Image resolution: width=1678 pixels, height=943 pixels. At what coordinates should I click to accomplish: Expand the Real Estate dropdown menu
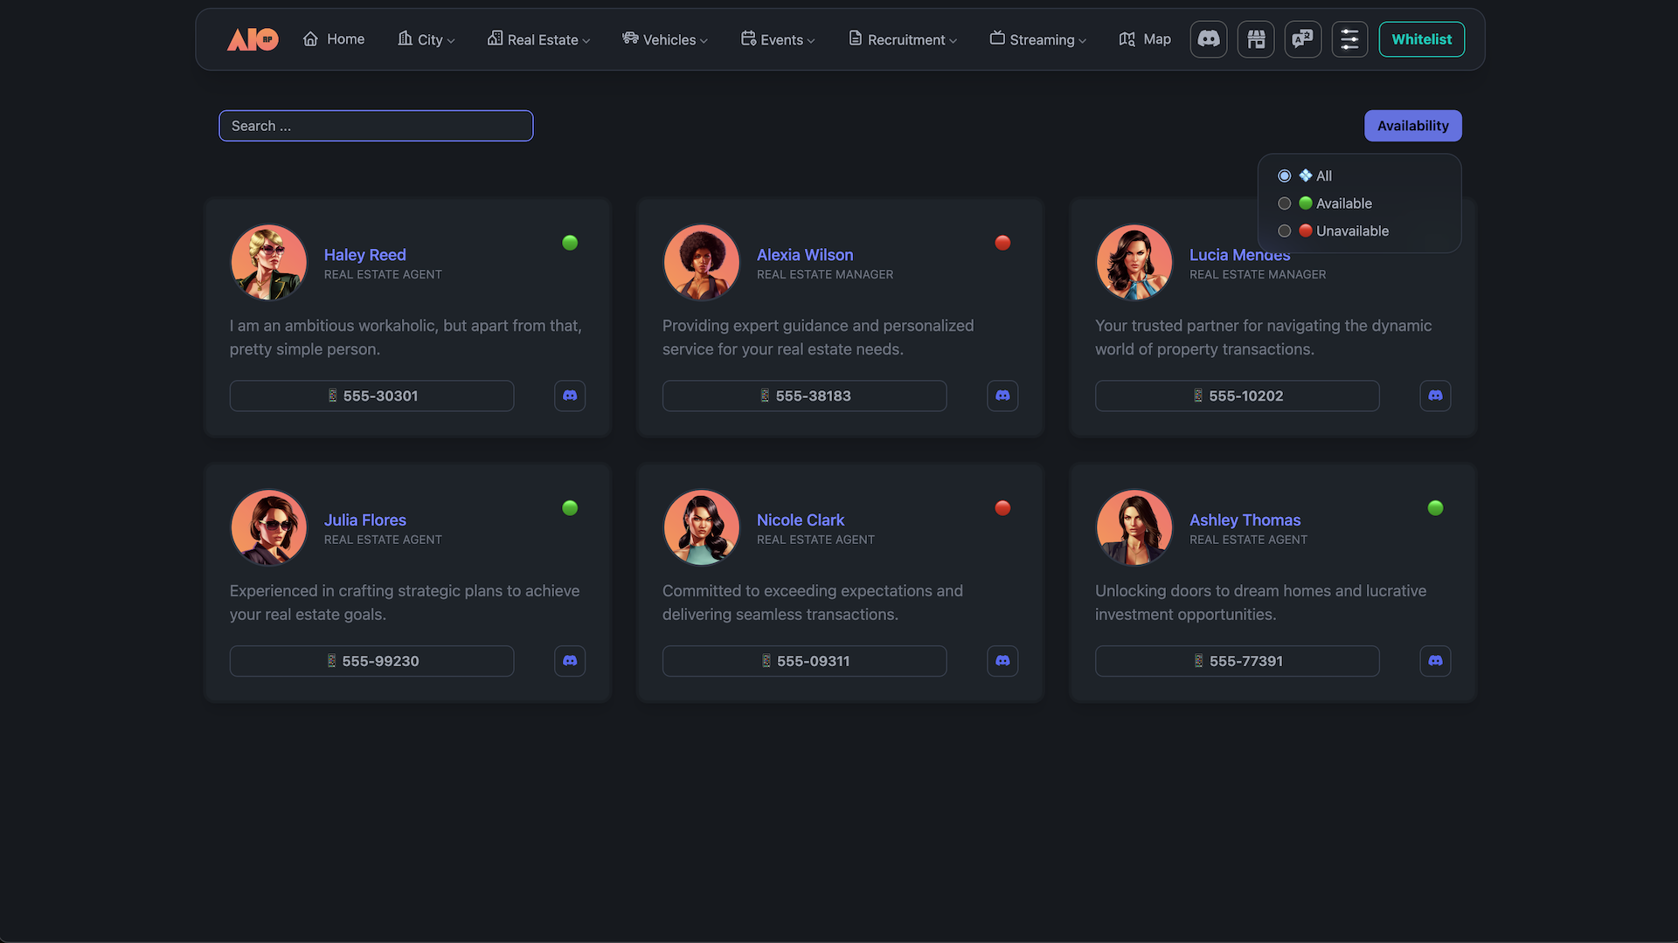[539, 39]
